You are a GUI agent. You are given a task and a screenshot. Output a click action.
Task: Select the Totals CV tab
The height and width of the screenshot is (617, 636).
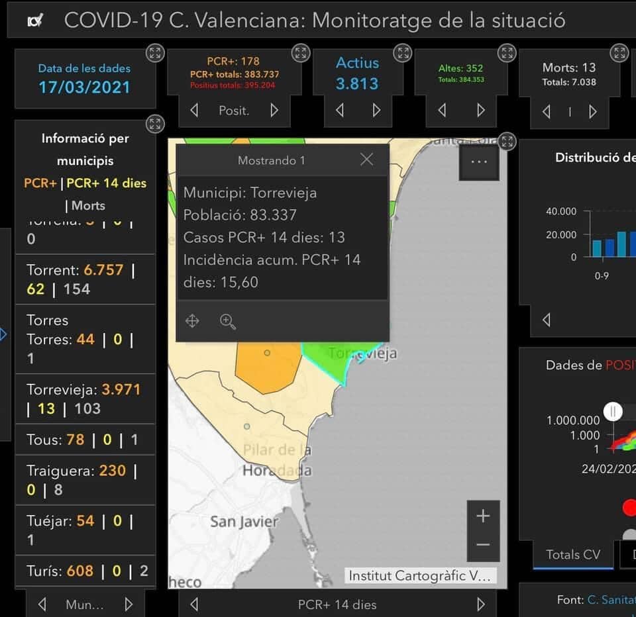click(x=573, y=555)
